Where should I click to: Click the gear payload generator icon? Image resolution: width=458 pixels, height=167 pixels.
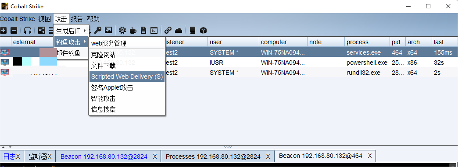tap(122, 30)
